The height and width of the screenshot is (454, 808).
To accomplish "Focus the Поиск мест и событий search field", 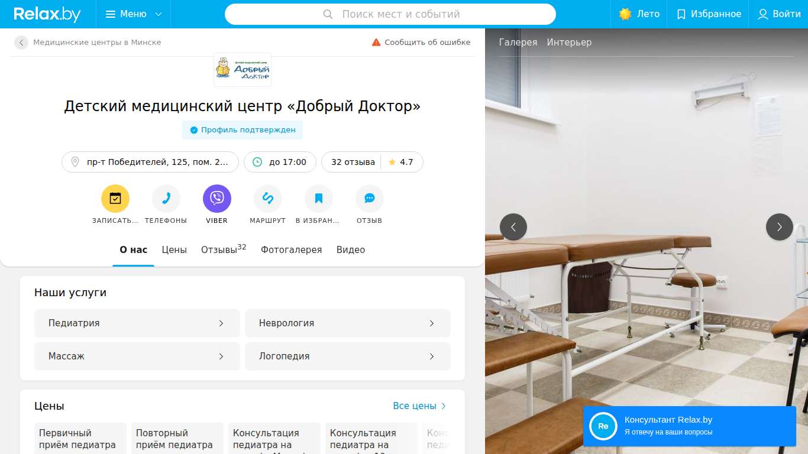I will 390,14.
